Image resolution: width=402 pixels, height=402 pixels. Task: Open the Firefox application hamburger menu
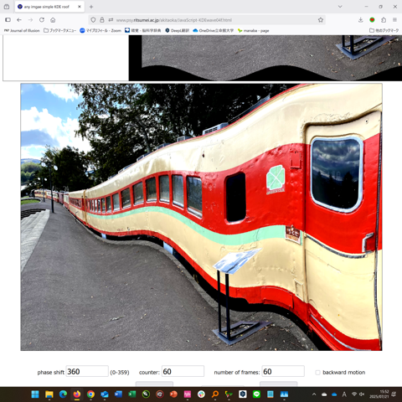click(394, 20)
